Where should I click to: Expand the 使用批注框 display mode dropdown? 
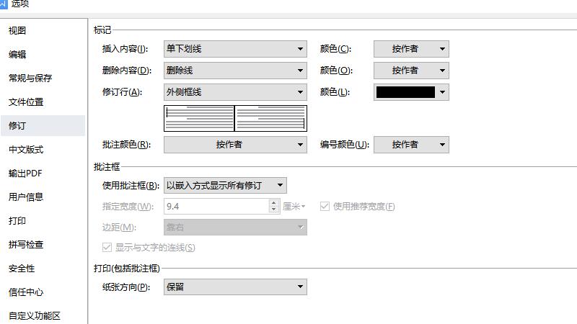(225, 185)
